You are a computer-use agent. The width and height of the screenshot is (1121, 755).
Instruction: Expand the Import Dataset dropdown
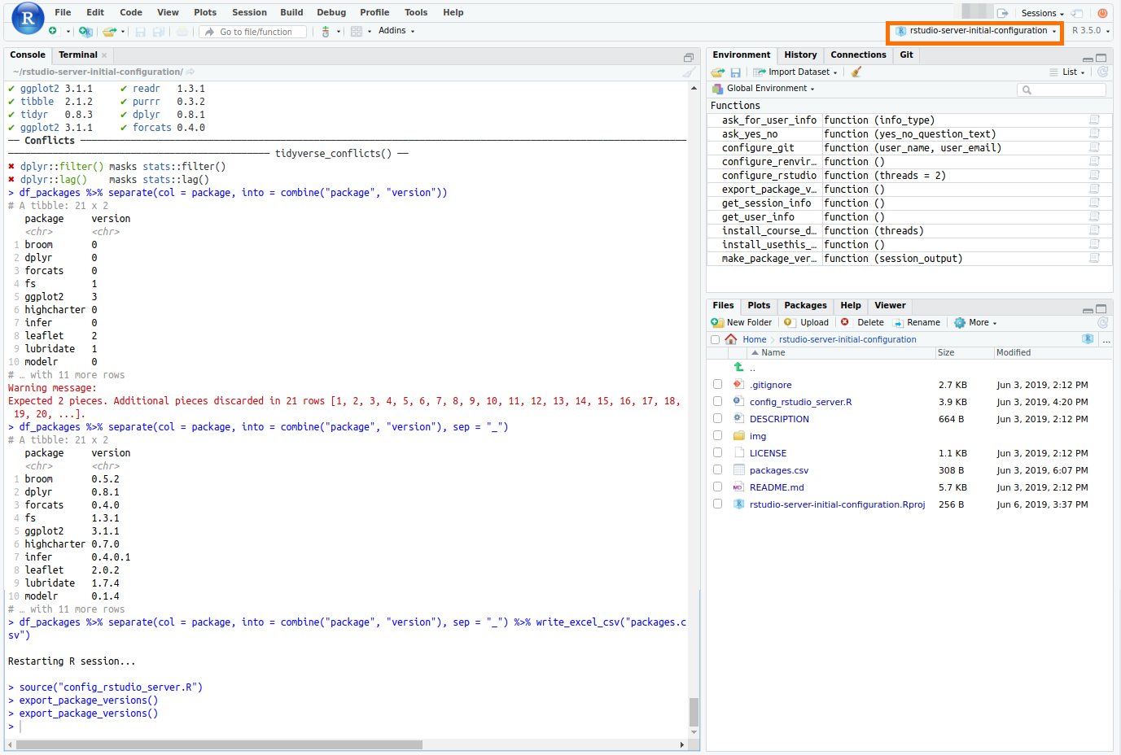pos(795,72)
